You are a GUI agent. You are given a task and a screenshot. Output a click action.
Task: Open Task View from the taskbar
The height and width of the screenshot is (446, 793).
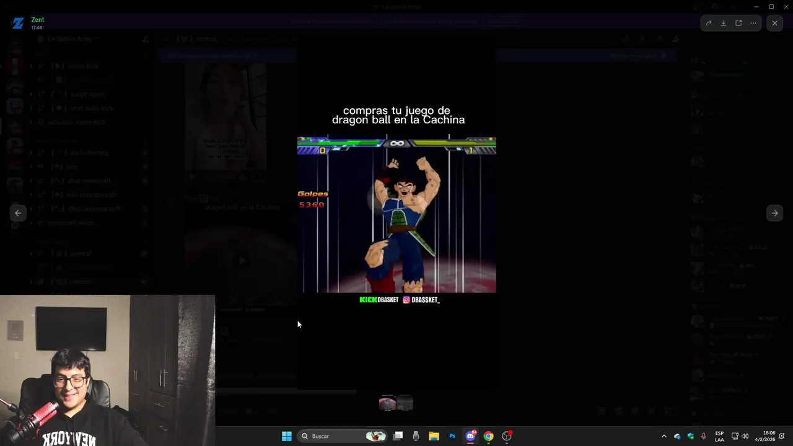coord(398,436)
